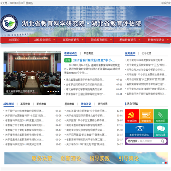This screenshot has height=171, width=171.
Task: Expand the 高等教育研究 menu arrow
Action: point(83,40)
